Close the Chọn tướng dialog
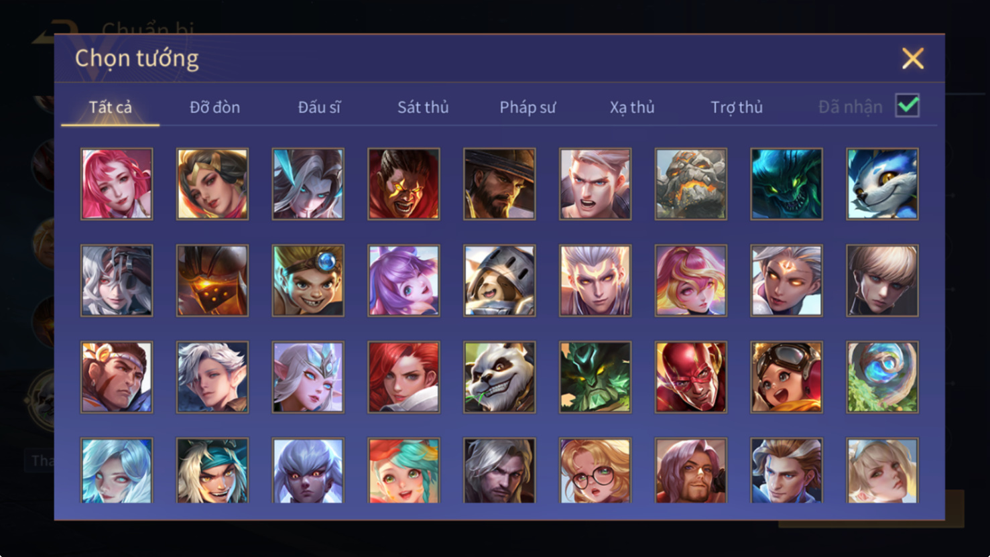Viewport: 990px width, 557px height. coord(912,58)
